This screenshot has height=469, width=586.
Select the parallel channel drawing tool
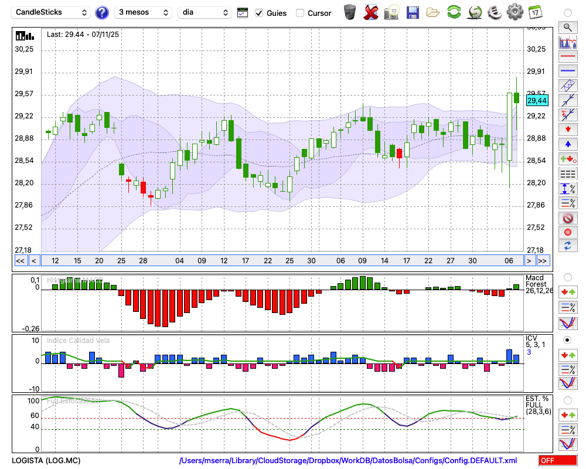coord(567,86)
